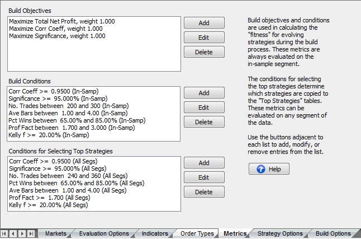The image size is (361, 239).
Task: Jump to last tab navigation arrow
Action: (x=31, y=233)
